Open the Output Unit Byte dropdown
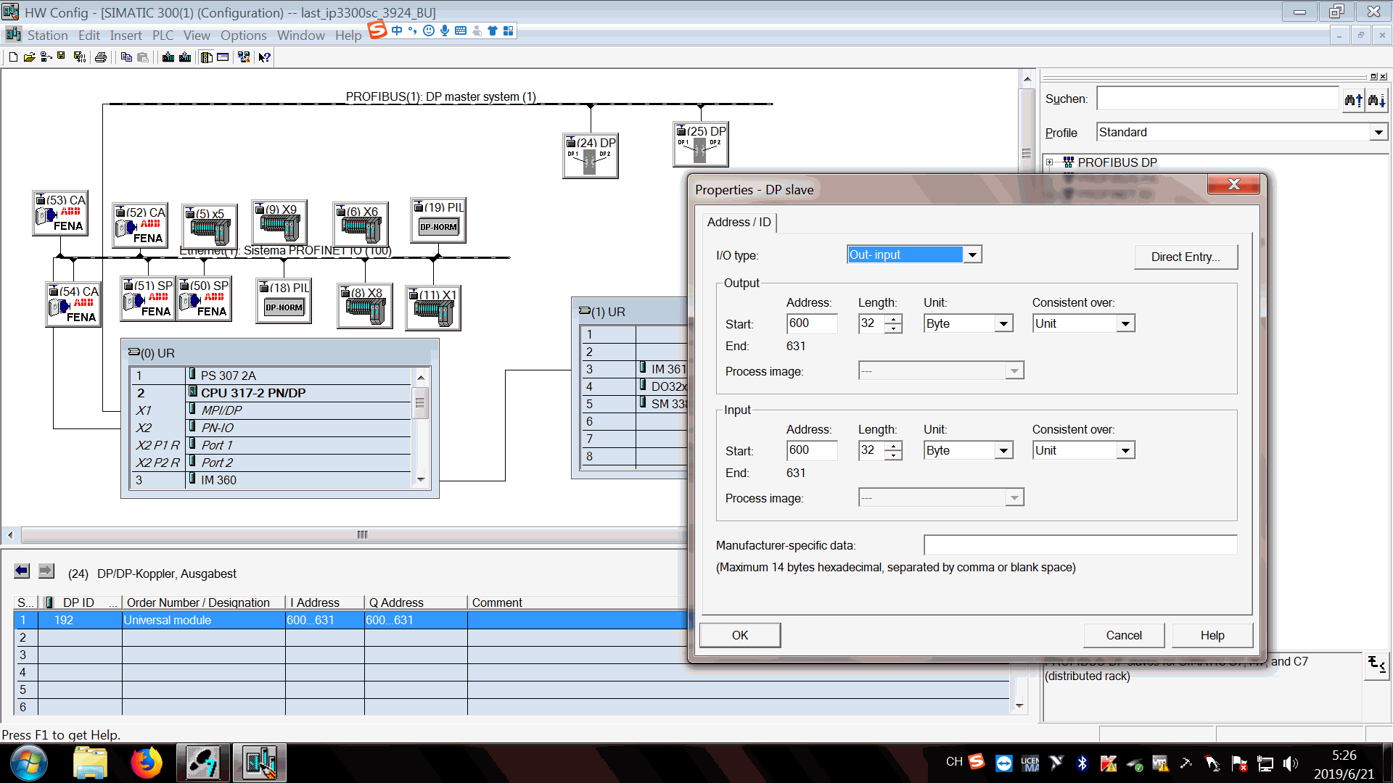This screenshot has height=783, width=1393. coord(1003,324)
